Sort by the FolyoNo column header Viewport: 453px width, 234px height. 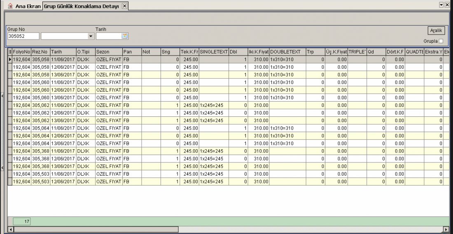pos(22,52)
